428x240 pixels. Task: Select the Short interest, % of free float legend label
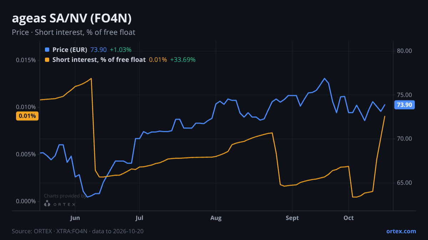[99, 60]
